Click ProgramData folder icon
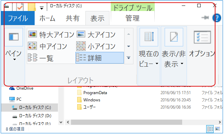 coord(79,93)
